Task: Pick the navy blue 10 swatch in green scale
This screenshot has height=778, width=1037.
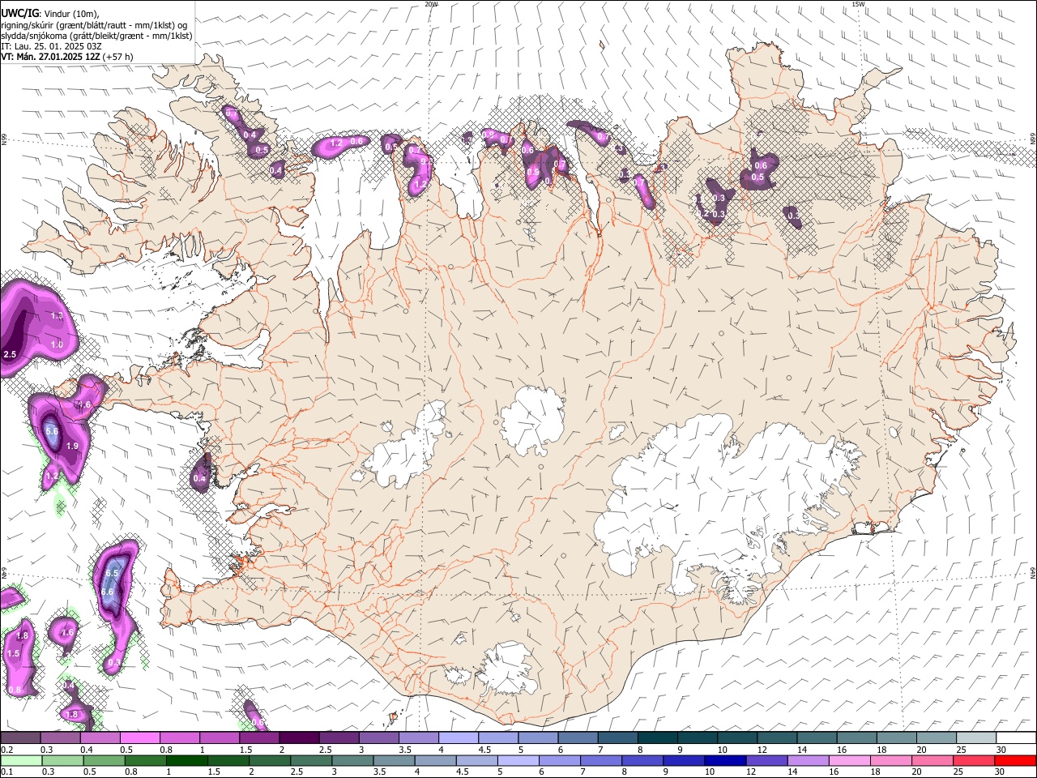Action: pyautogui.click(x=726, y=760)
